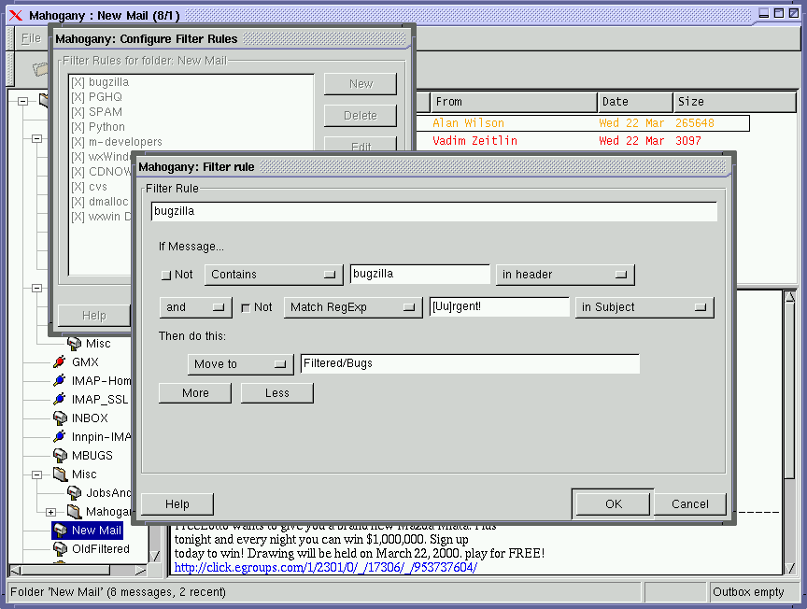807x609 pixels.
Task: Sort messages by the Size column header
Action: (734, 102)
